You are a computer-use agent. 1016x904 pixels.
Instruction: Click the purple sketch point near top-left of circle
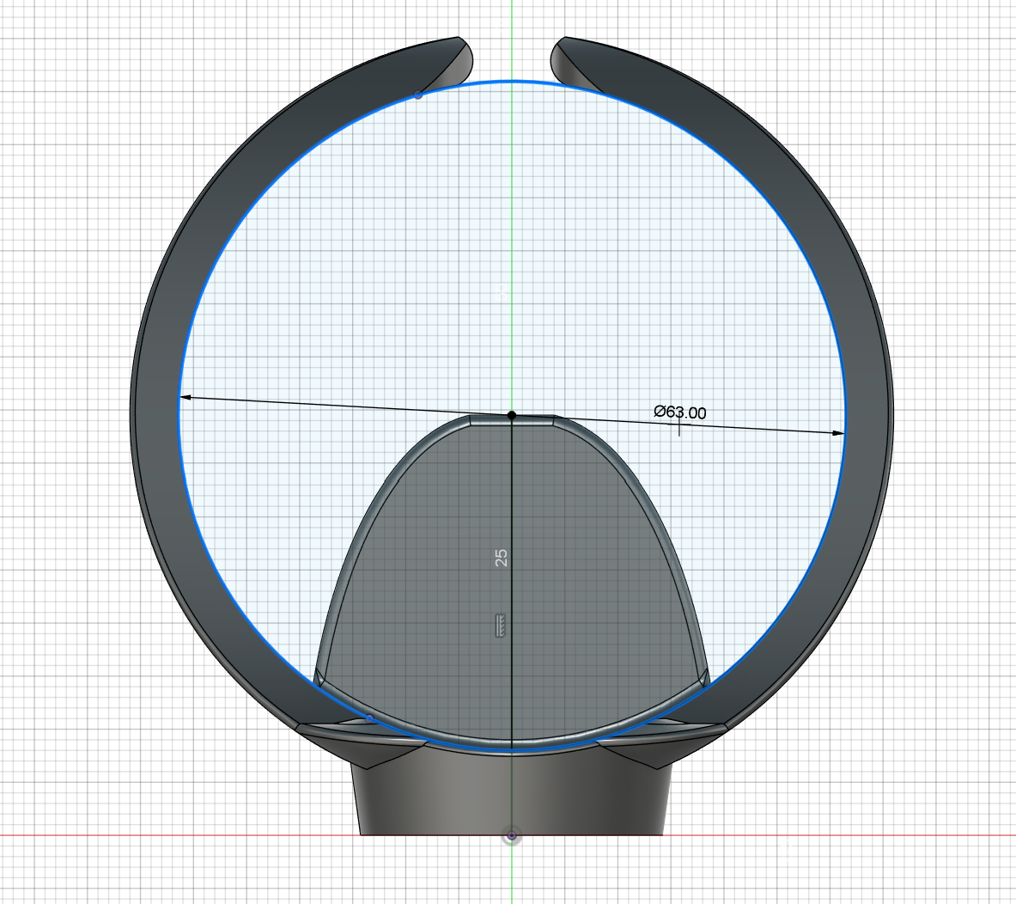pos(418,95)
